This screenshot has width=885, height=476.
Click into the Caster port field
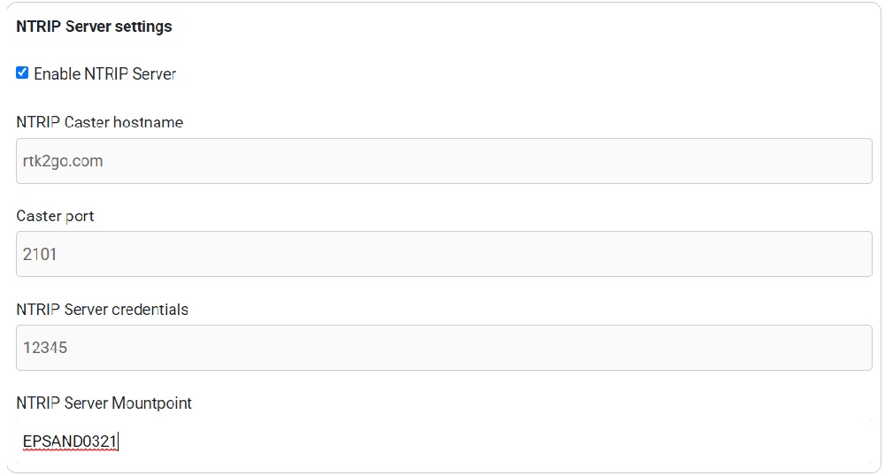coord(444,254)
